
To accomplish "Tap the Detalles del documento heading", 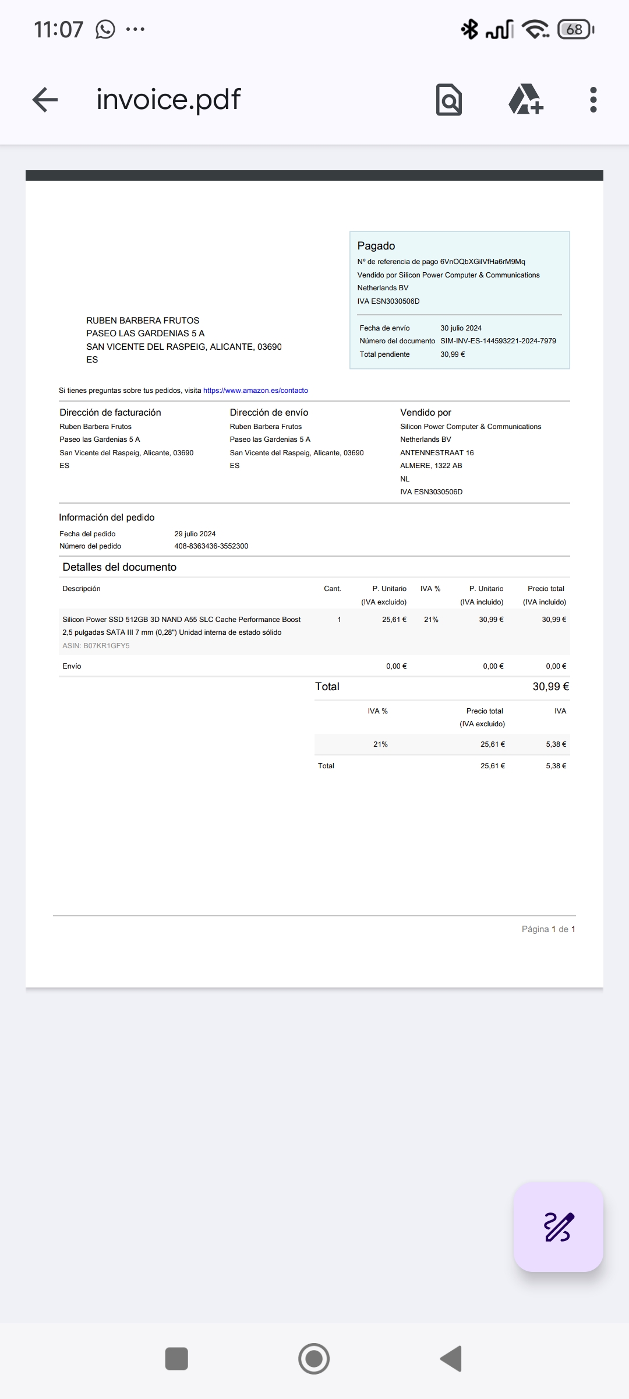I will click(x=119, y=567).
